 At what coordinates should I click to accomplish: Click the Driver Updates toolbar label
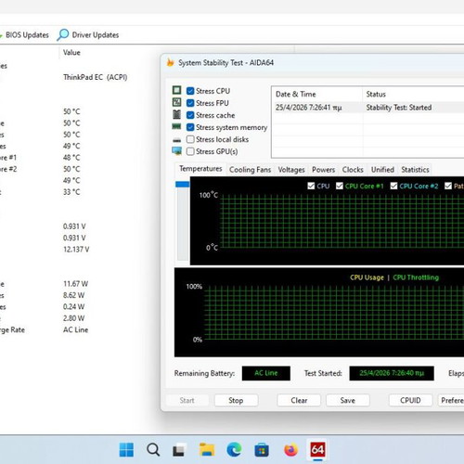point(96,35)
